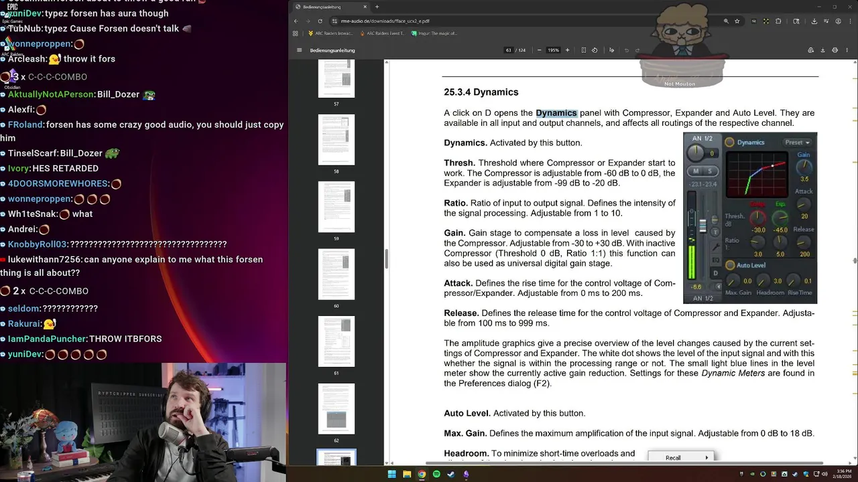Screen dimensions: 858x482
Task: Open page 60 thumbnail
Action: [x=336, y=274]
